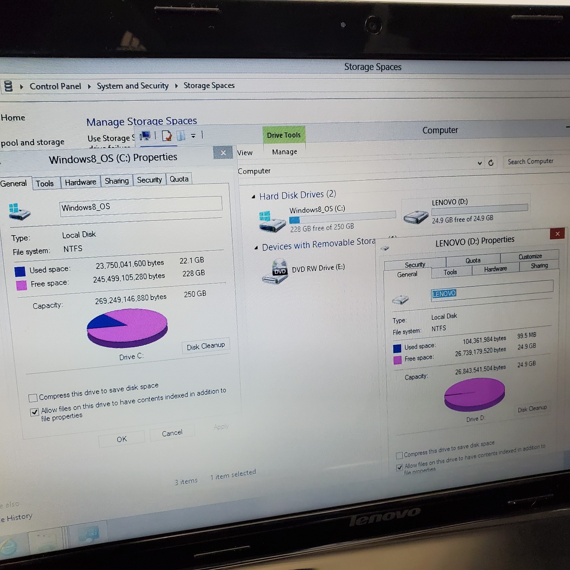Open Internet Explorer from the taskbar
570x570 pixels.
coord(9,546)
